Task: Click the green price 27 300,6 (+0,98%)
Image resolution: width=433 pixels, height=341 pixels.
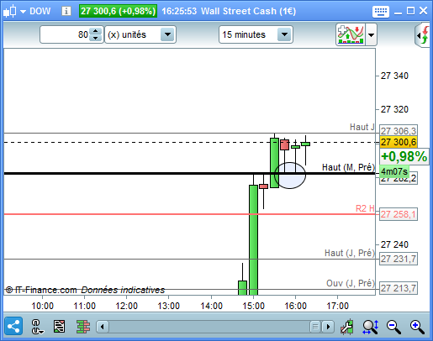Action: [118, 11]
